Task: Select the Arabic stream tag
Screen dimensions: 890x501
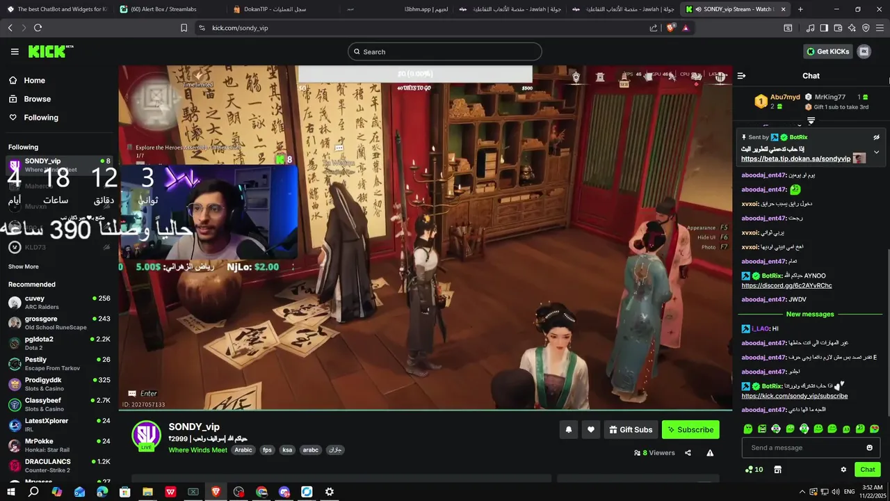Action: click(243, 450)
